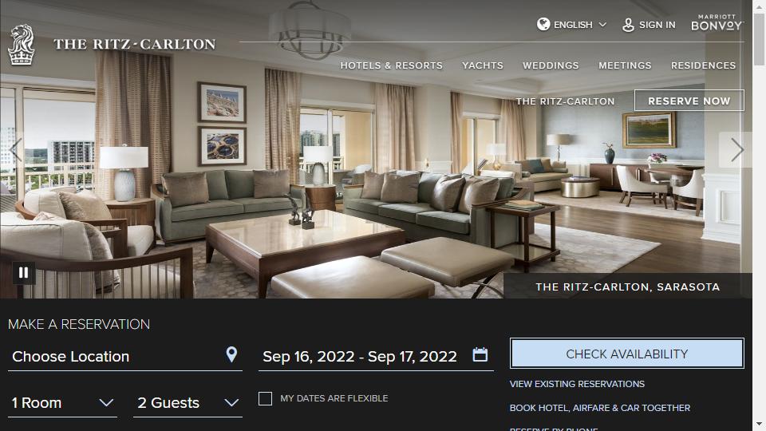Open the calendar date picker icon

[x=480, y=354]
